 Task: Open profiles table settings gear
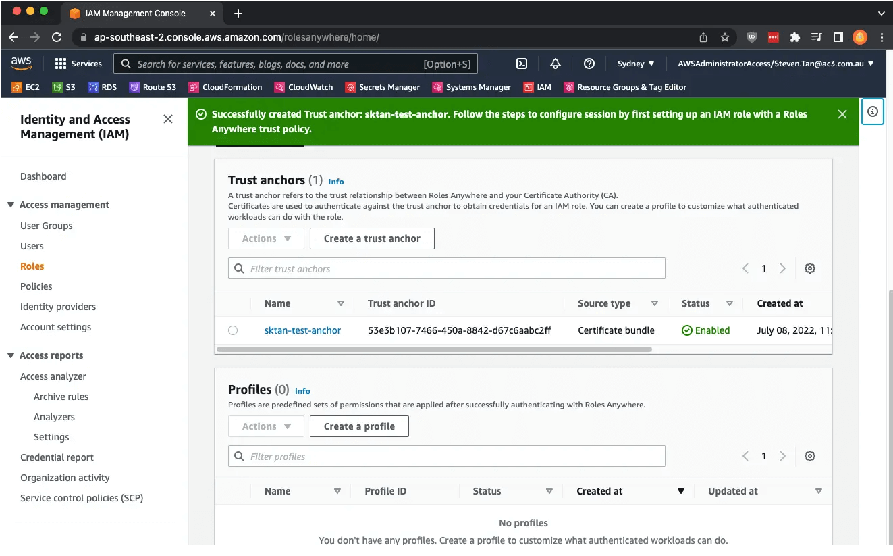coord(810,456)
